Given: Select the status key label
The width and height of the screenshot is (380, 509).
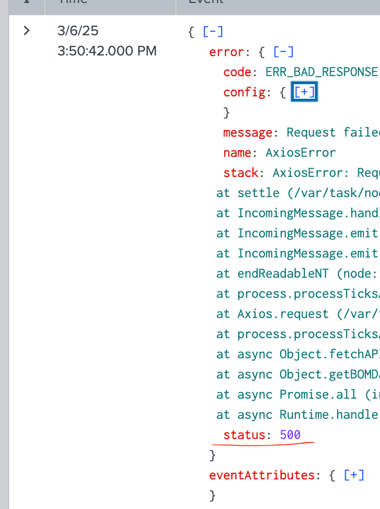Looking at the screenshot, I should point(245,435).
